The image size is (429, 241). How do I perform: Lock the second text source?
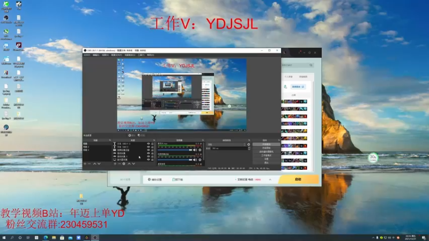point(152,147)
